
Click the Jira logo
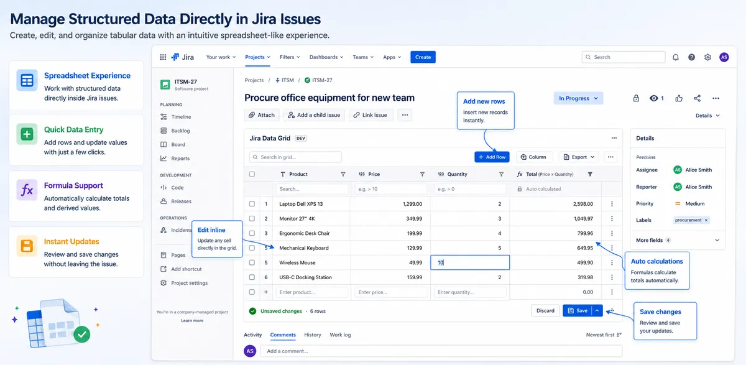183,57
